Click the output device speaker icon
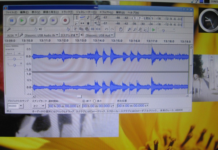 point(82,35)
